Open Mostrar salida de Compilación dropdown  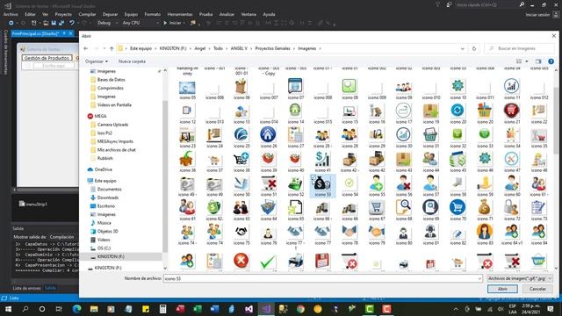(63, 237)
